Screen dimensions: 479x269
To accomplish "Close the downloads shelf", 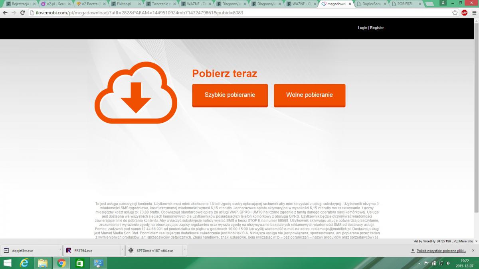I will (x=473, y=251).
